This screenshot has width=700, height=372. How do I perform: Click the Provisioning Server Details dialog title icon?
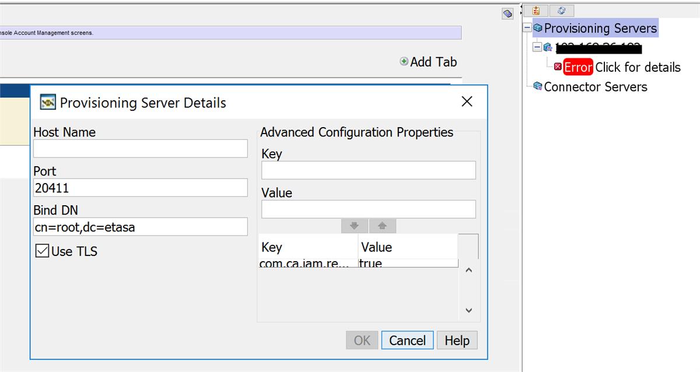[48, 102]
